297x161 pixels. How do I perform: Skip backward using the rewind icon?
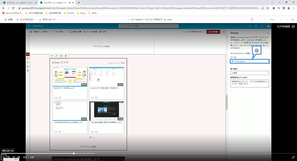coord(9,157)
